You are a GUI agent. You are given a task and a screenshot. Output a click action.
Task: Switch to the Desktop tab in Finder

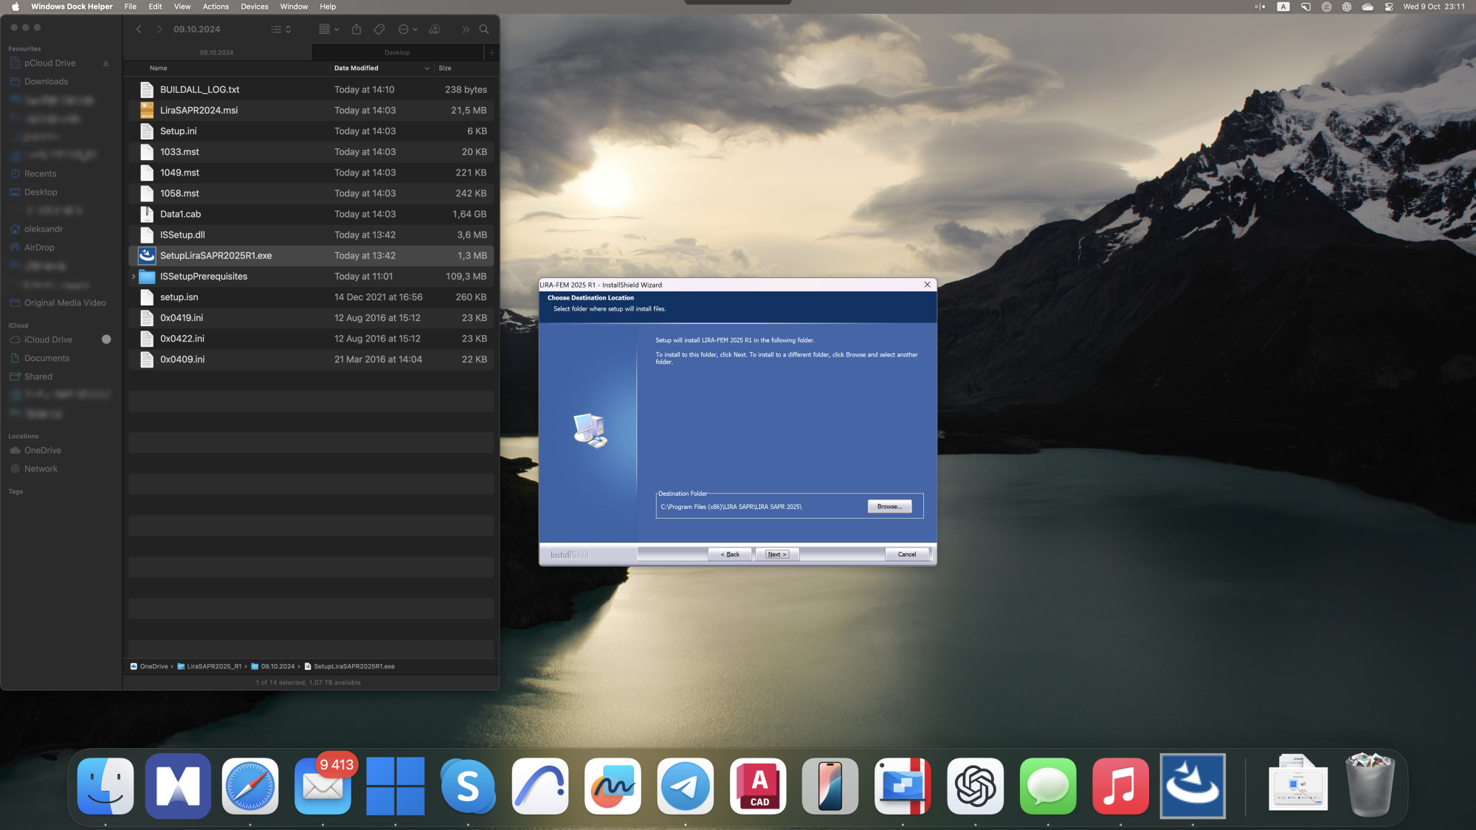tap(397, 52)
